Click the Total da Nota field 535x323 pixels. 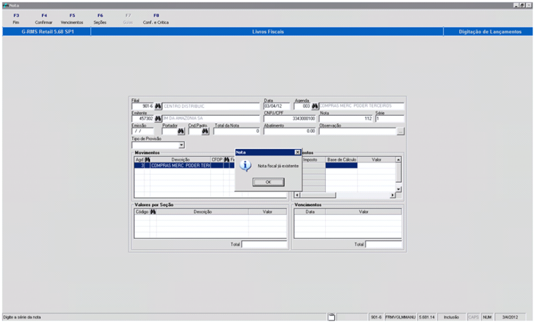(237, 131)
